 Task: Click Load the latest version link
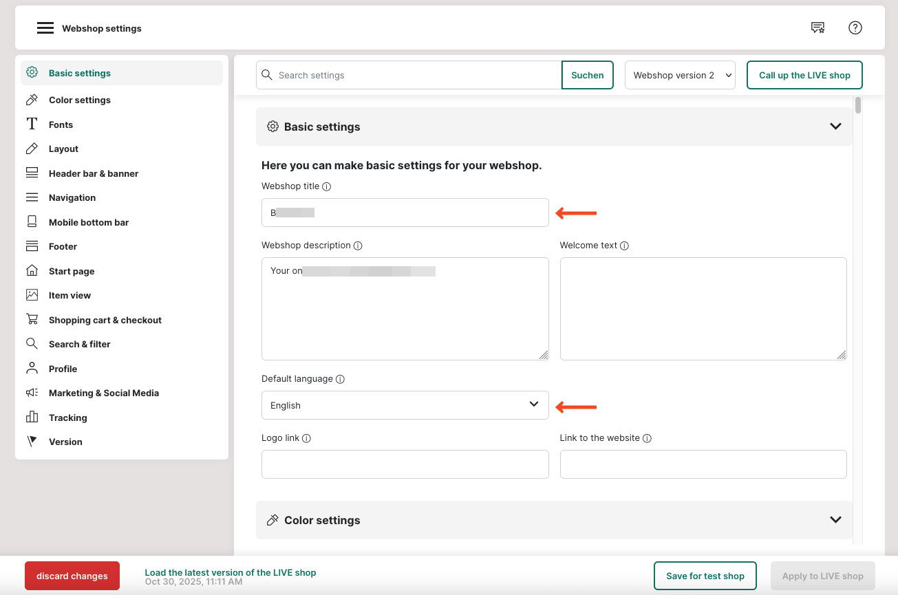[230, 572]
